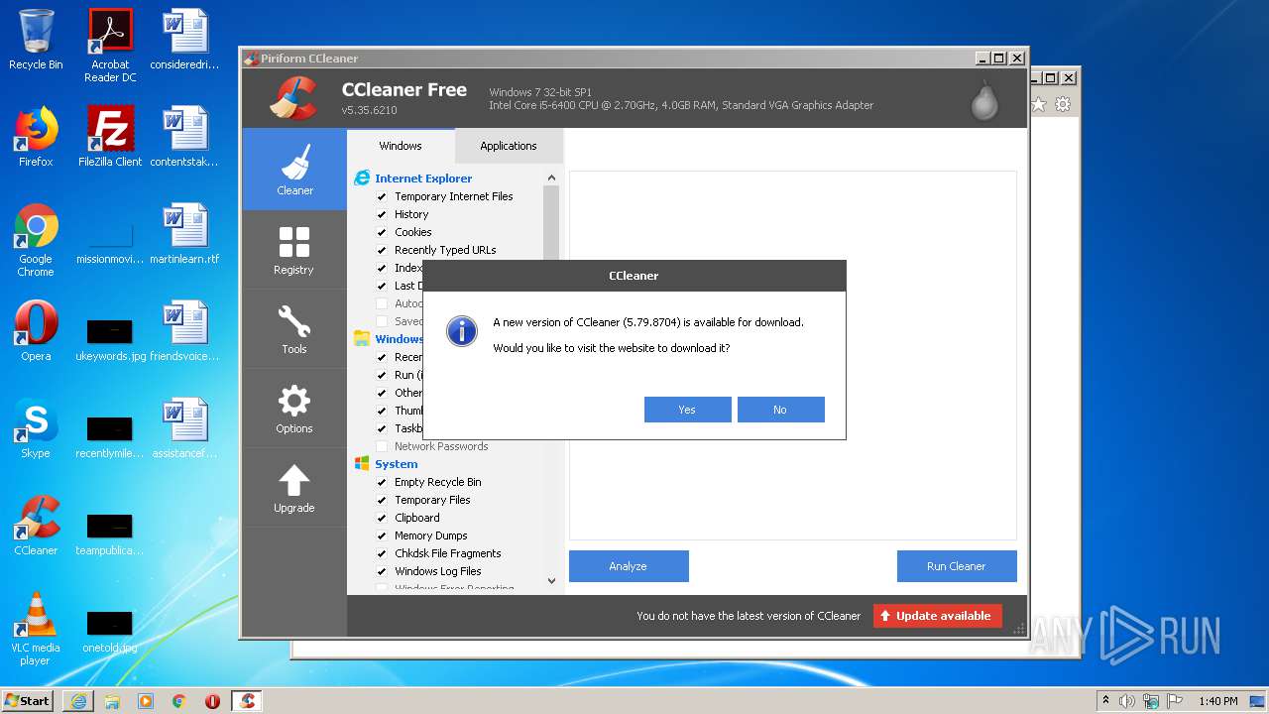
Task: Open the Start menu
Action: pos(28,701)
